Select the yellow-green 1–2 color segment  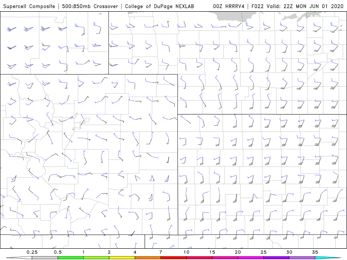point(96,258)
